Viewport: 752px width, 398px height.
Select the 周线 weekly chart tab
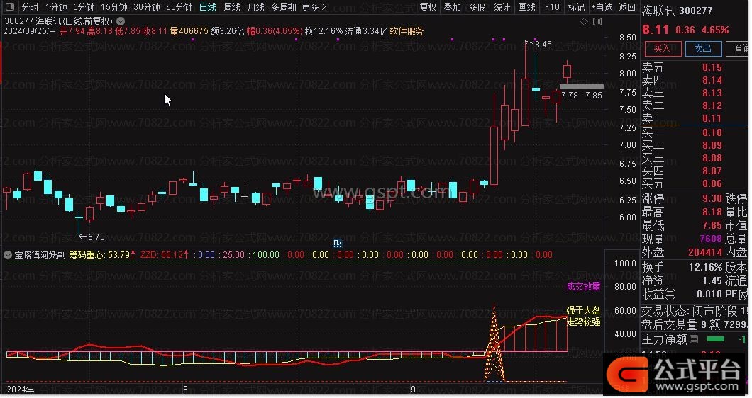pos(232,7)
